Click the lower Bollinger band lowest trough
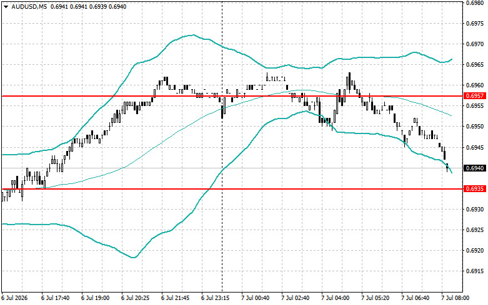488x305 pixels. tap(134, 257)
